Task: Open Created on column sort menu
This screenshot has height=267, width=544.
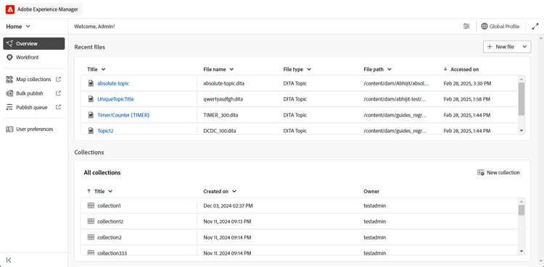Action: [x=234, y=191]
